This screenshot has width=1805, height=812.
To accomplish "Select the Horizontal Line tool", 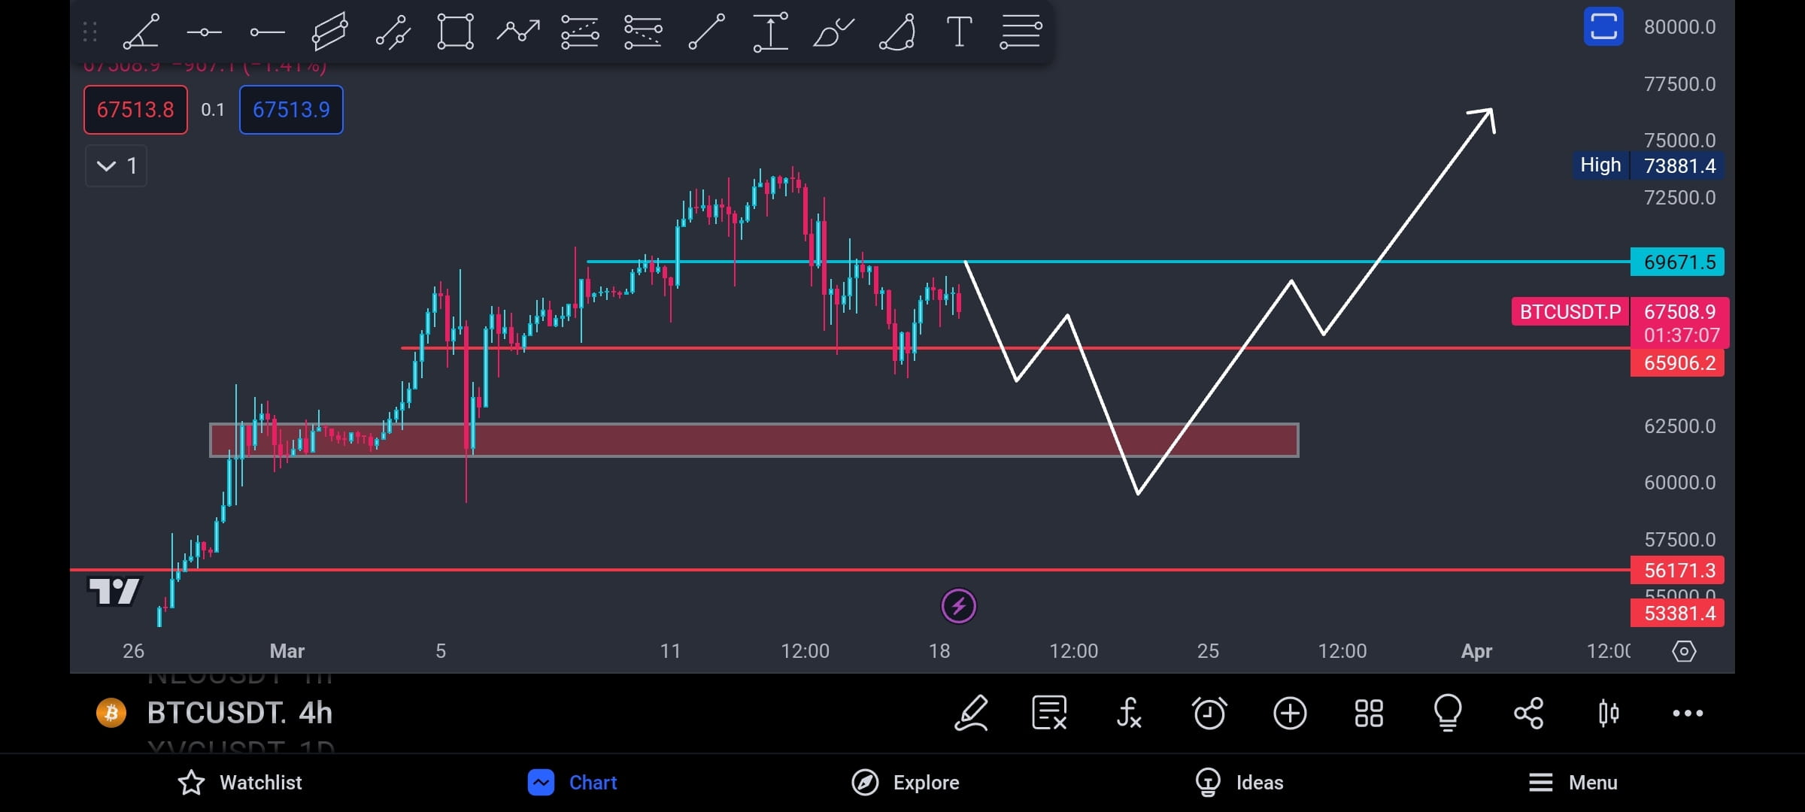I will (205, 32).
